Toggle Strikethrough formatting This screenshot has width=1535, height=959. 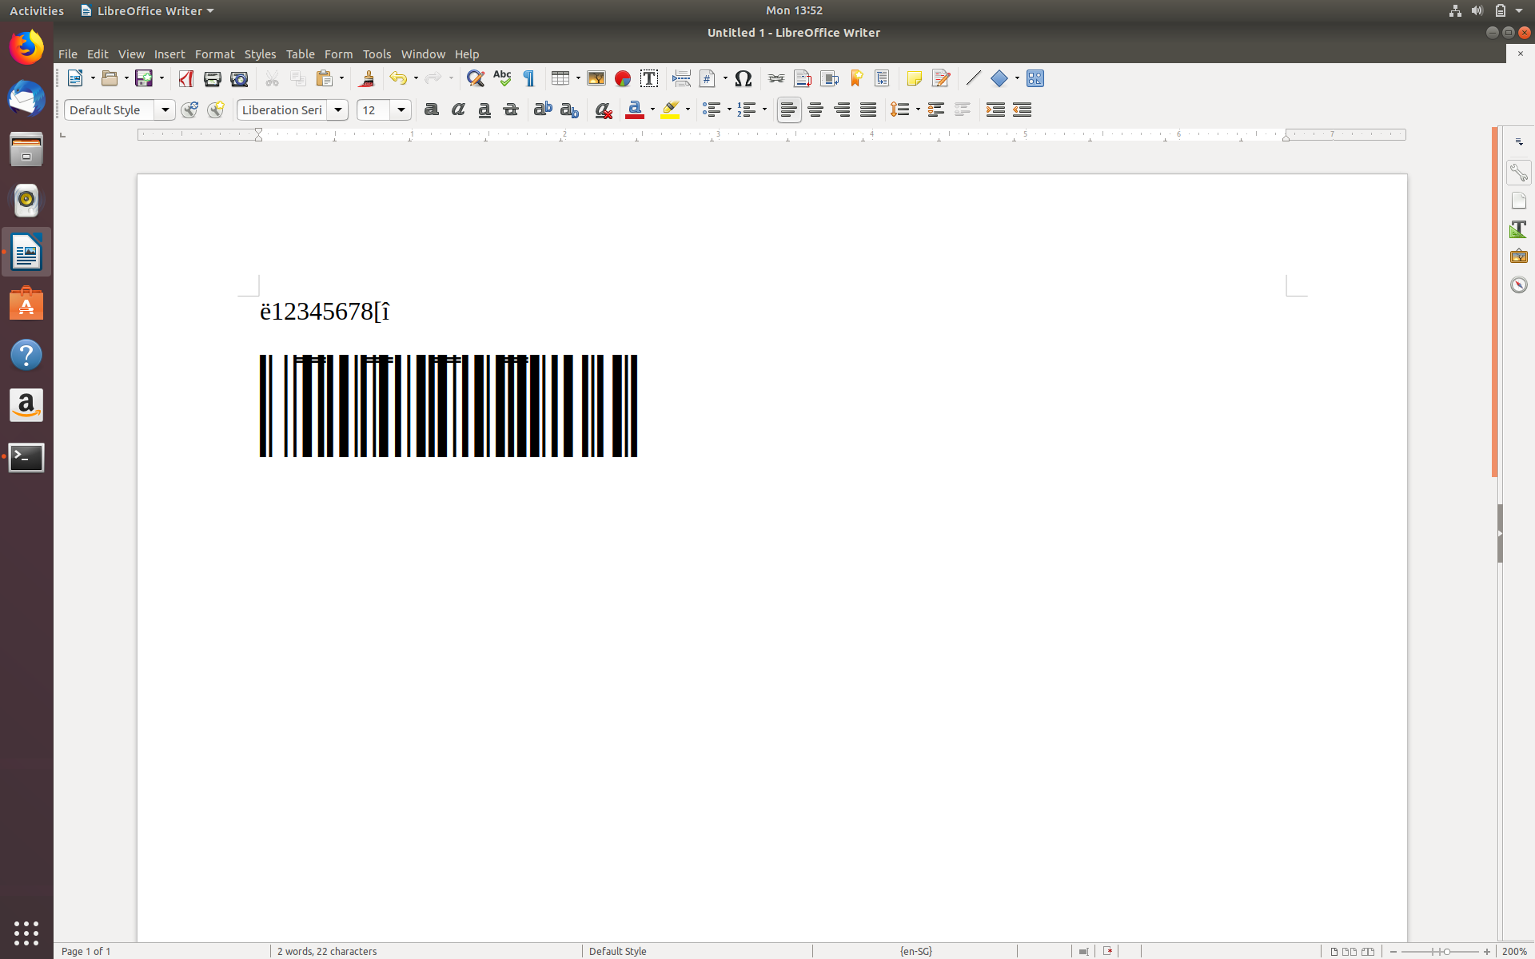click(511, 109)
